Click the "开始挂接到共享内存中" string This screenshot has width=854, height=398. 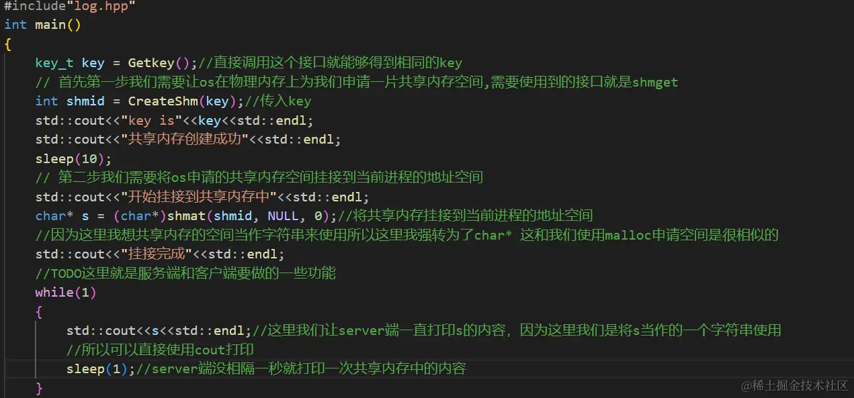pyautogui.click(x=199, y=197)
